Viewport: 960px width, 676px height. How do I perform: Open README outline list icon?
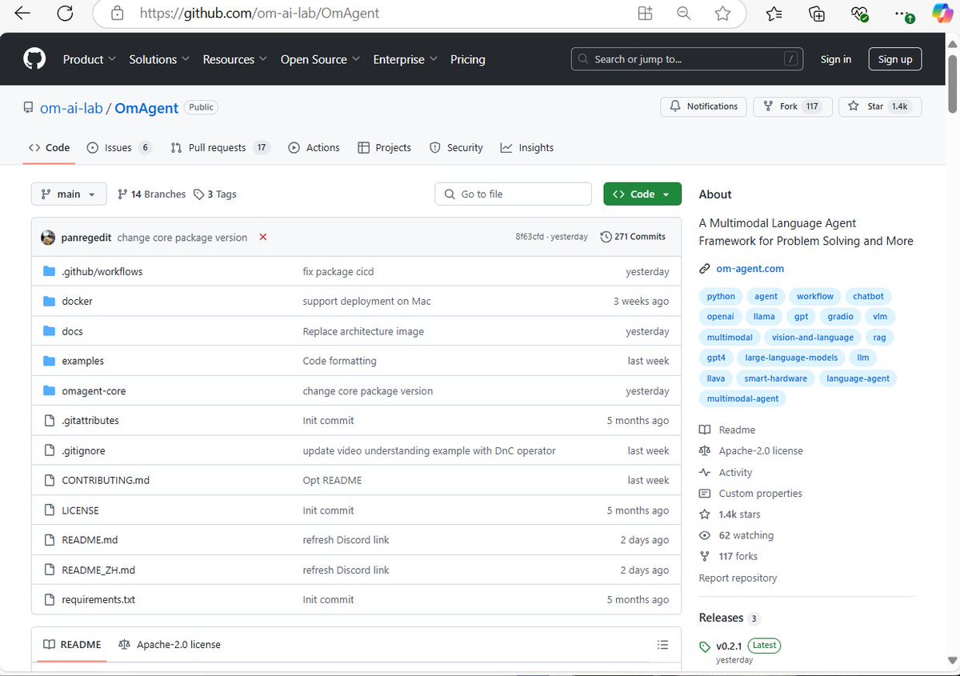click(662, 645)
